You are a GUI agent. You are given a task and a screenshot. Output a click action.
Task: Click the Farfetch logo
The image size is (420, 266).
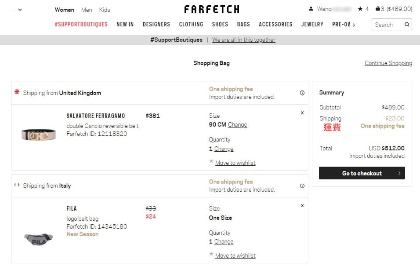211,9
